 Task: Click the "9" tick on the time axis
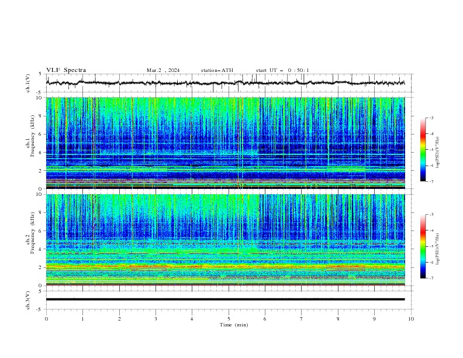(374, 319)
